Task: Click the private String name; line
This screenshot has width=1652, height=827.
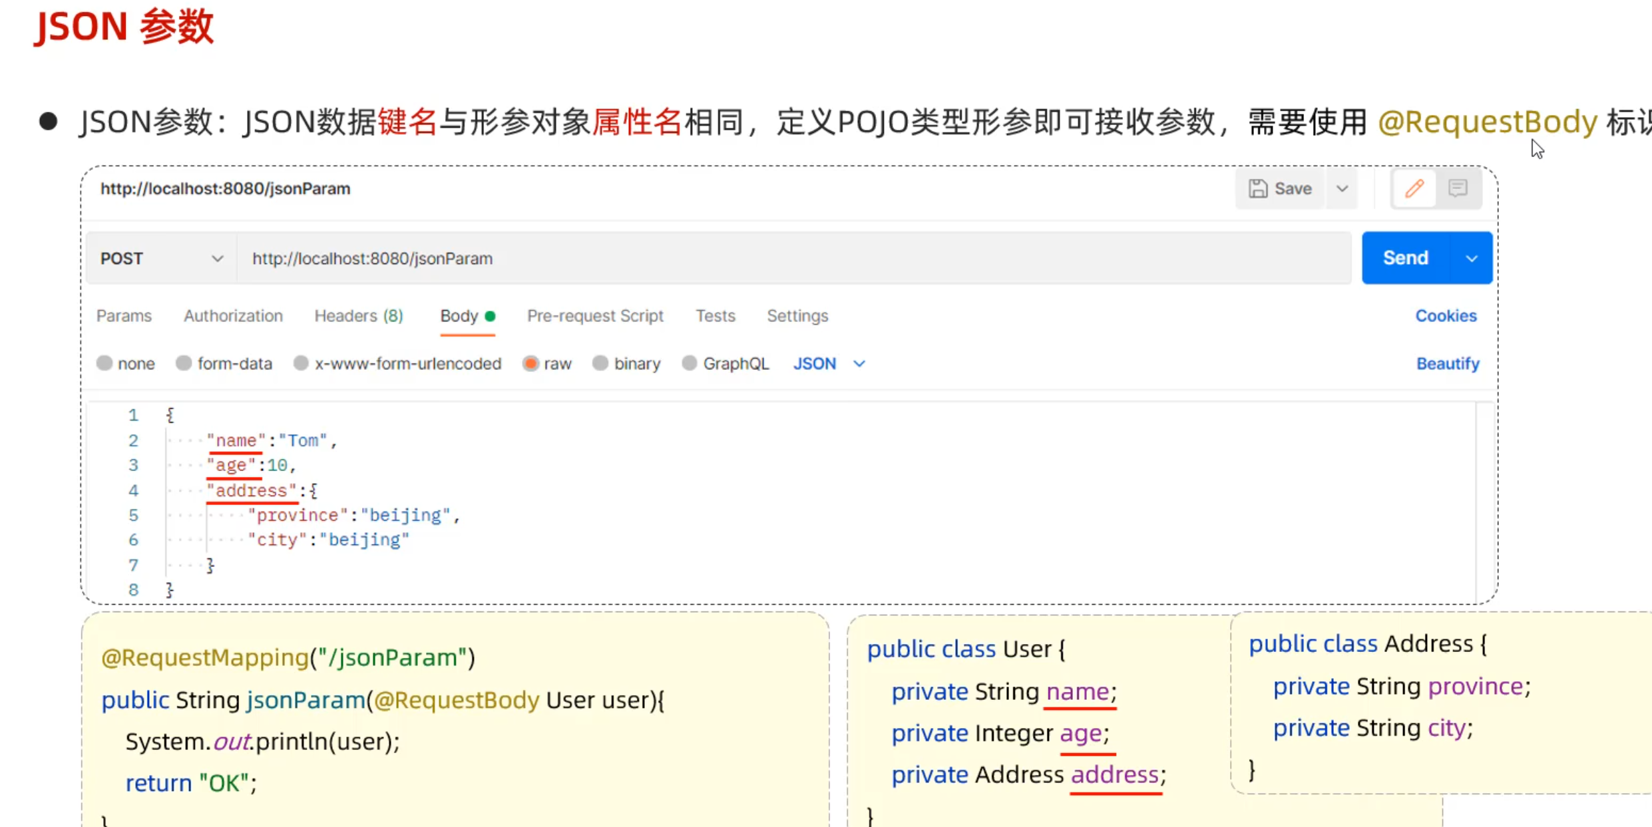Action: click(x=1004, y=691)
